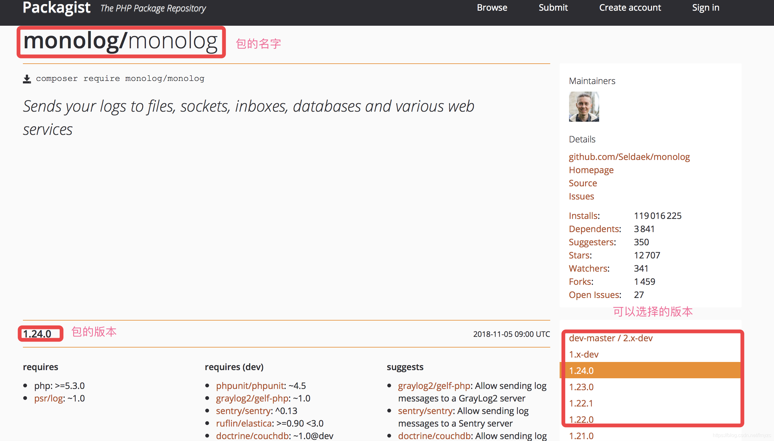The image size is (774, 441).
Task: Click the 12 707 stars value
Action: (647, 255)
